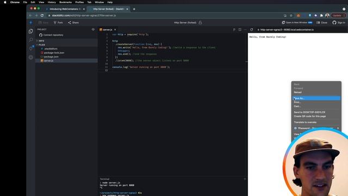
Task: Open new browser tab plus button
Action: (134, 9)
